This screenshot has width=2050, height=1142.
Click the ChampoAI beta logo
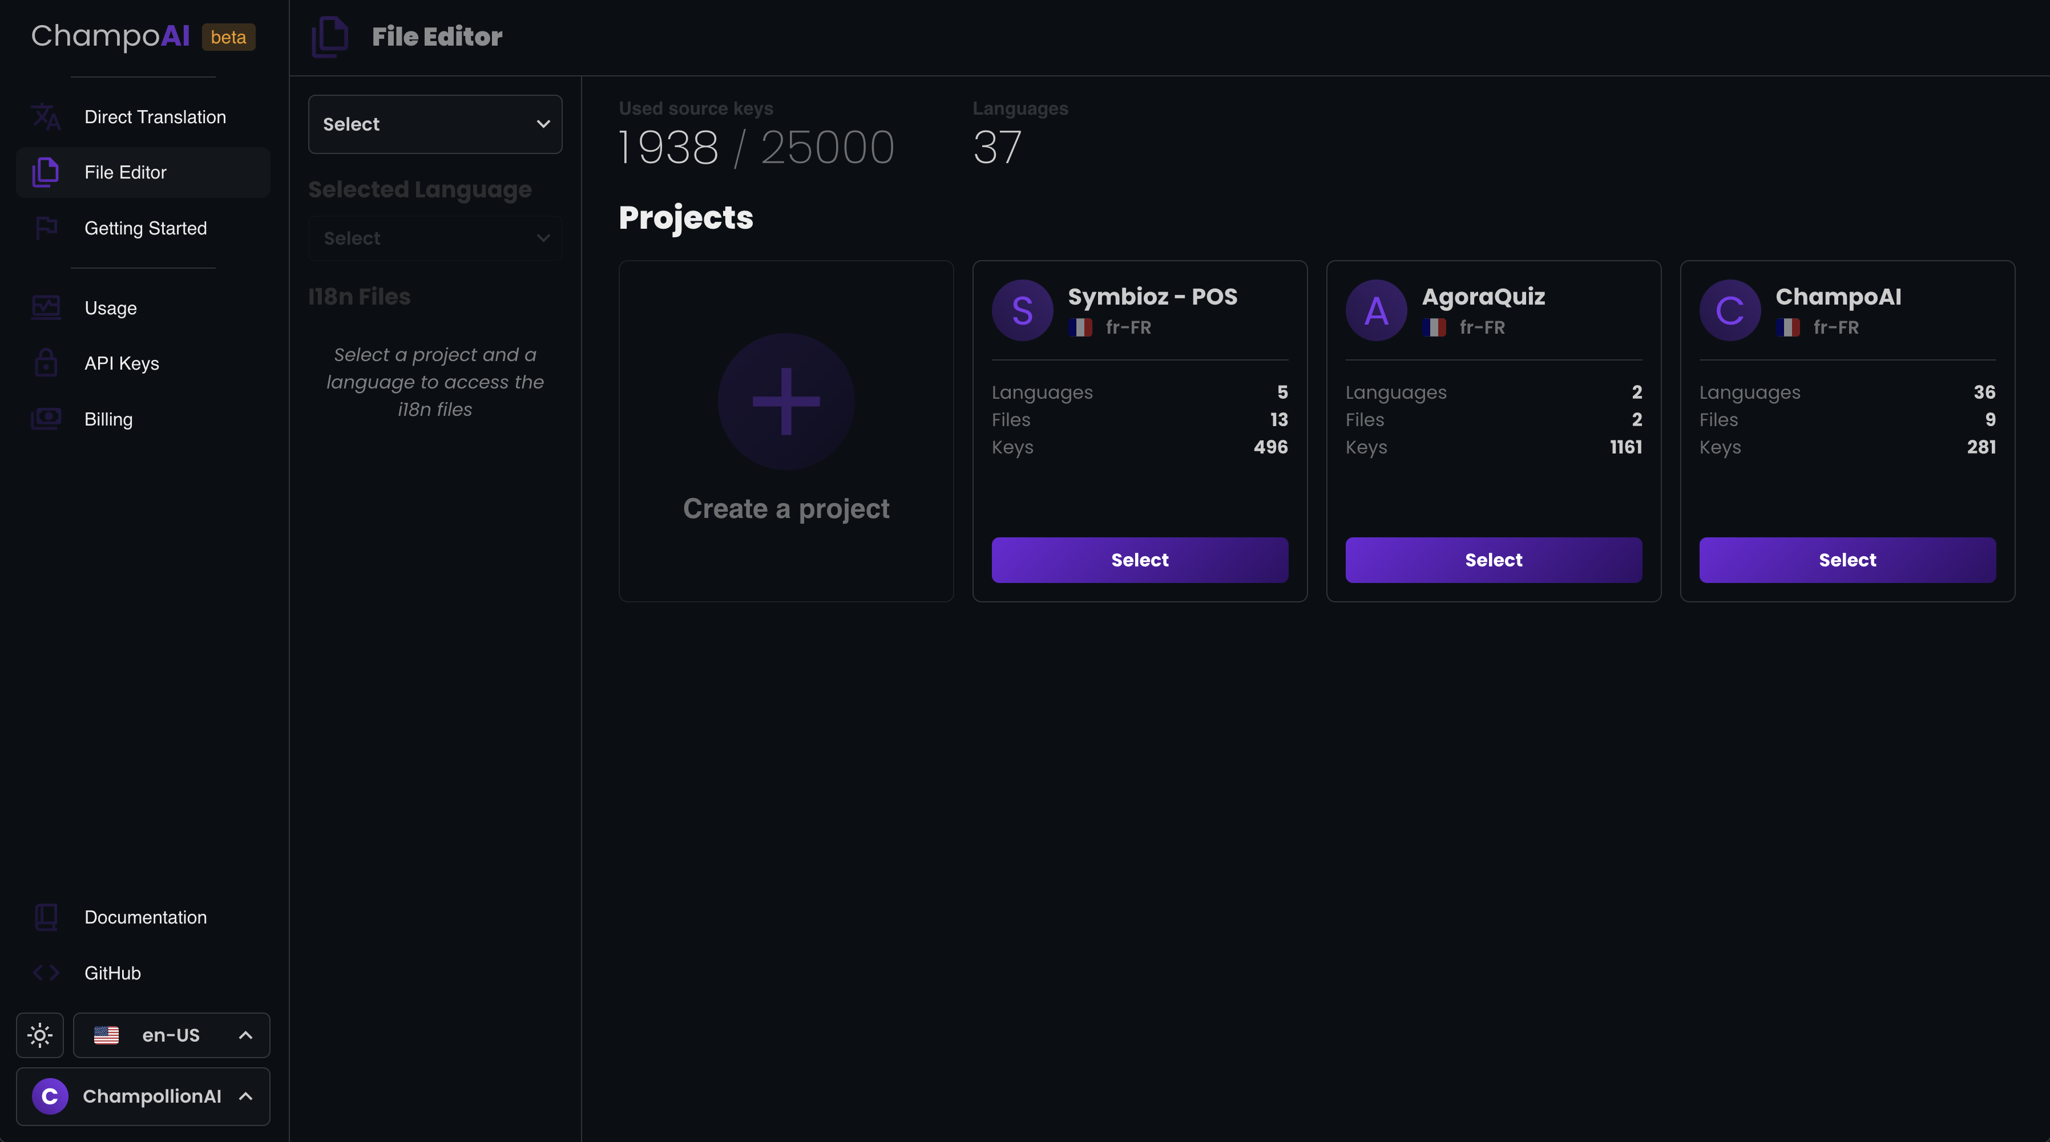[x=143, y=36]
